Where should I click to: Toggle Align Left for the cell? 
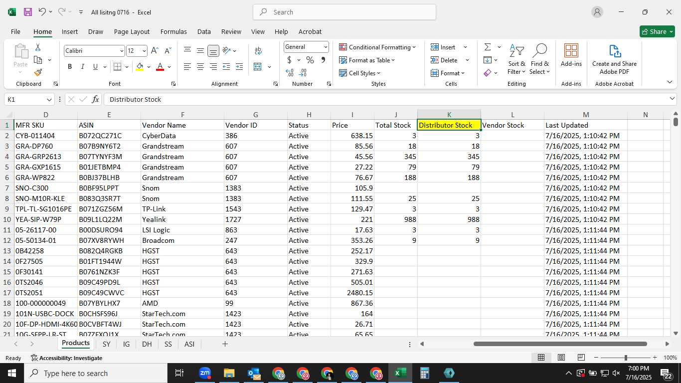(187, 67)
